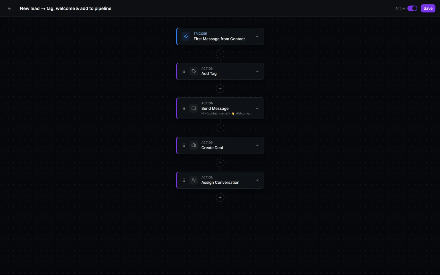Image resolution: width=440 pixels, height=275 pixels.
Task: Expand the First Message from Contact trigger
Action: tap(257, 36)
